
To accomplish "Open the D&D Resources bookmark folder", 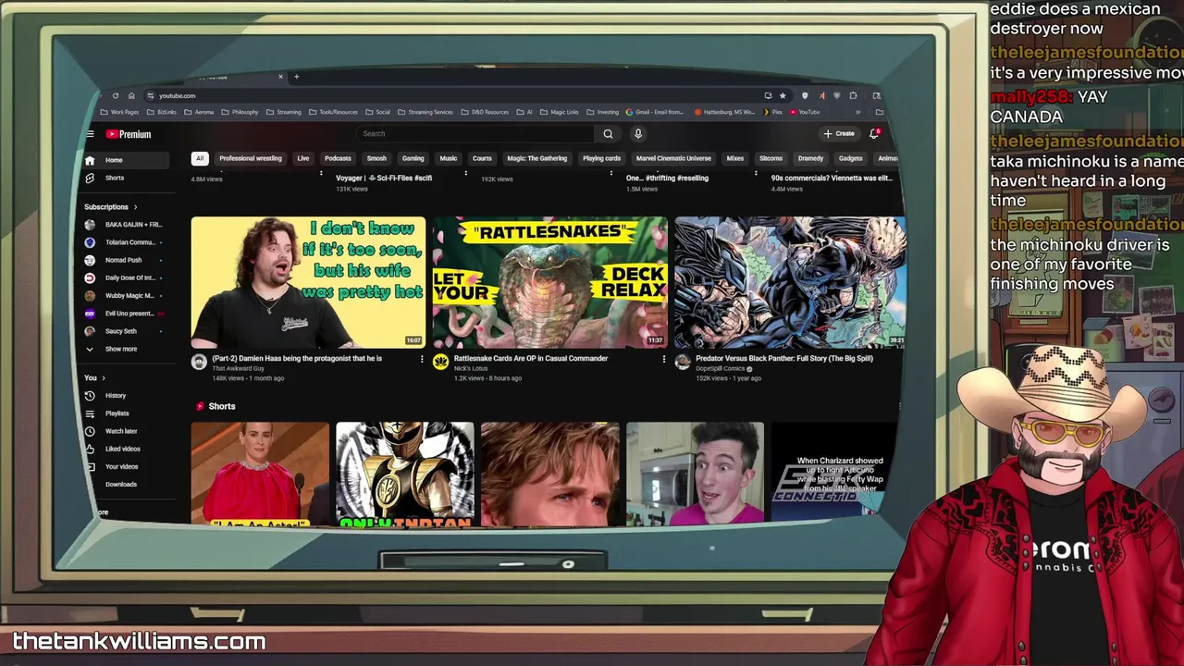I will coord(485,112).
